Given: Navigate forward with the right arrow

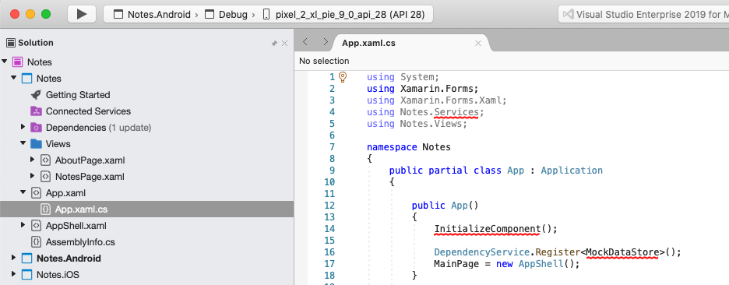Looking at the screenshot, I should [325, 42].
